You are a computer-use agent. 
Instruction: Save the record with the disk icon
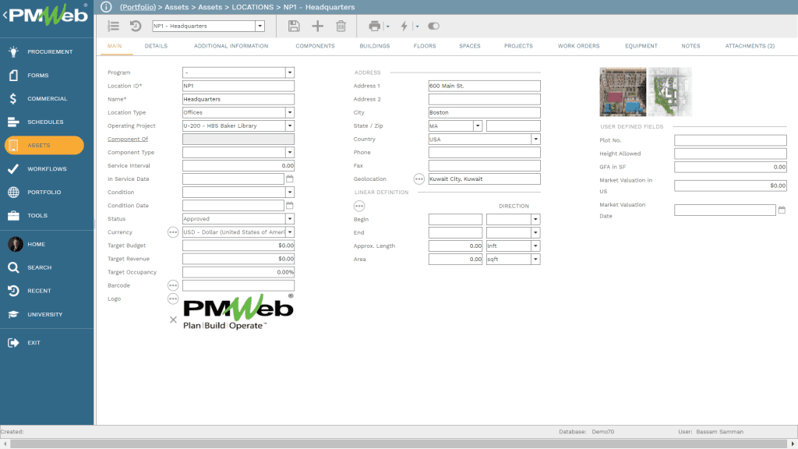tap(294, 26)
